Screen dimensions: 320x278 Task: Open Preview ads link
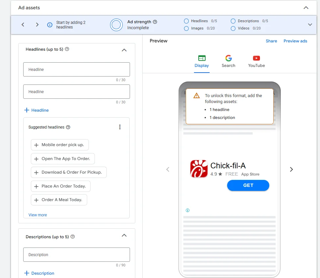coord(295,41)
